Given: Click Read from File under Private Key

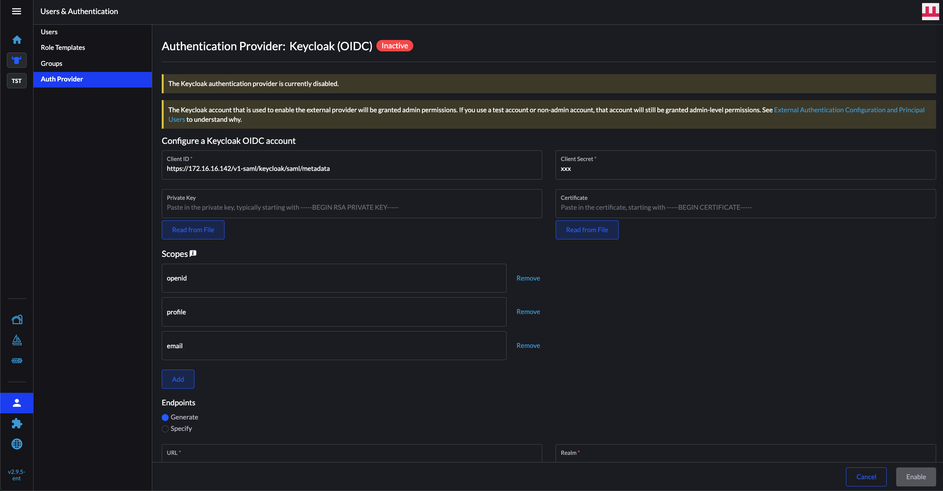Looking at the screenshot, I should [193, 230].
